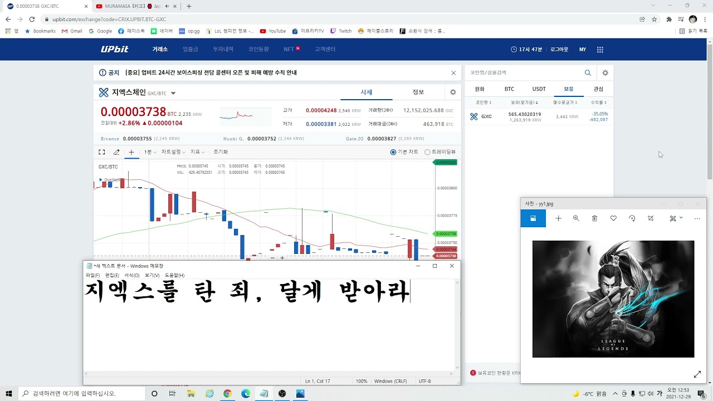Screen dimensions: 713x401
Task: Bookmark this page with the star icon
Action: (x=655, y=19)
